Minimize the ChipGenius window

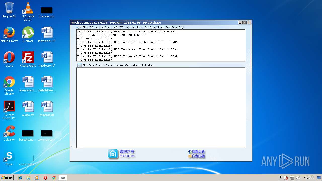click(240, 23)
